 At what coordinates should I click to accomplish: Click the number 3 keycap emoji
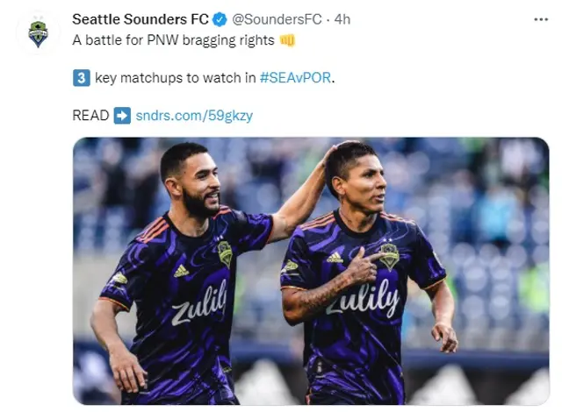coord(82,78)
